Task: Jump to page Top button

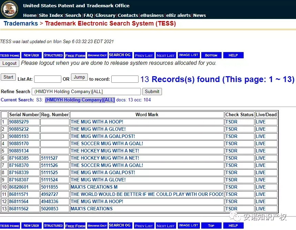Action: [211, 226]
